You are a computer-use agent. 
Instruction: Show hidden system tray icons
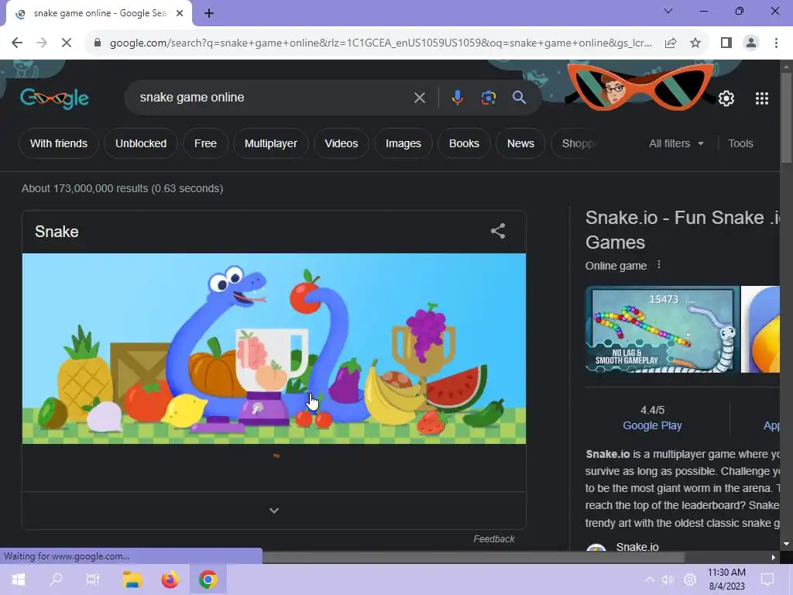pyautogui.click(x=650, y=580)
